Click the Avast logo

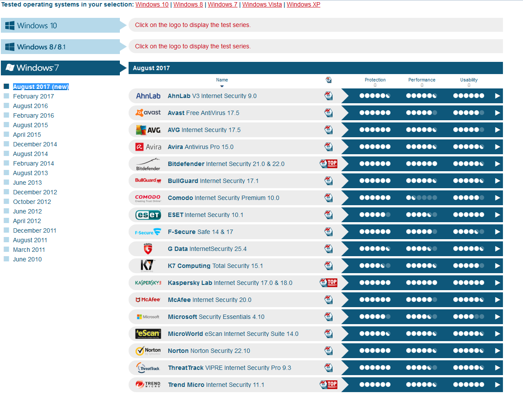[x=148, y=113]
